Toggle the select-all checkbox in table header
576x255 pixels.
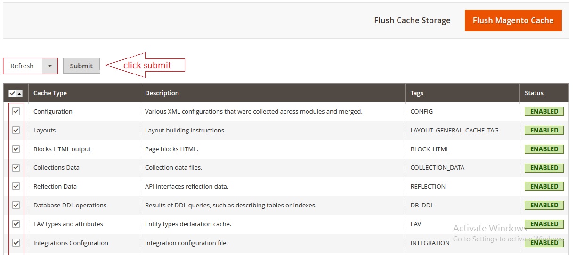click(12, 93)
